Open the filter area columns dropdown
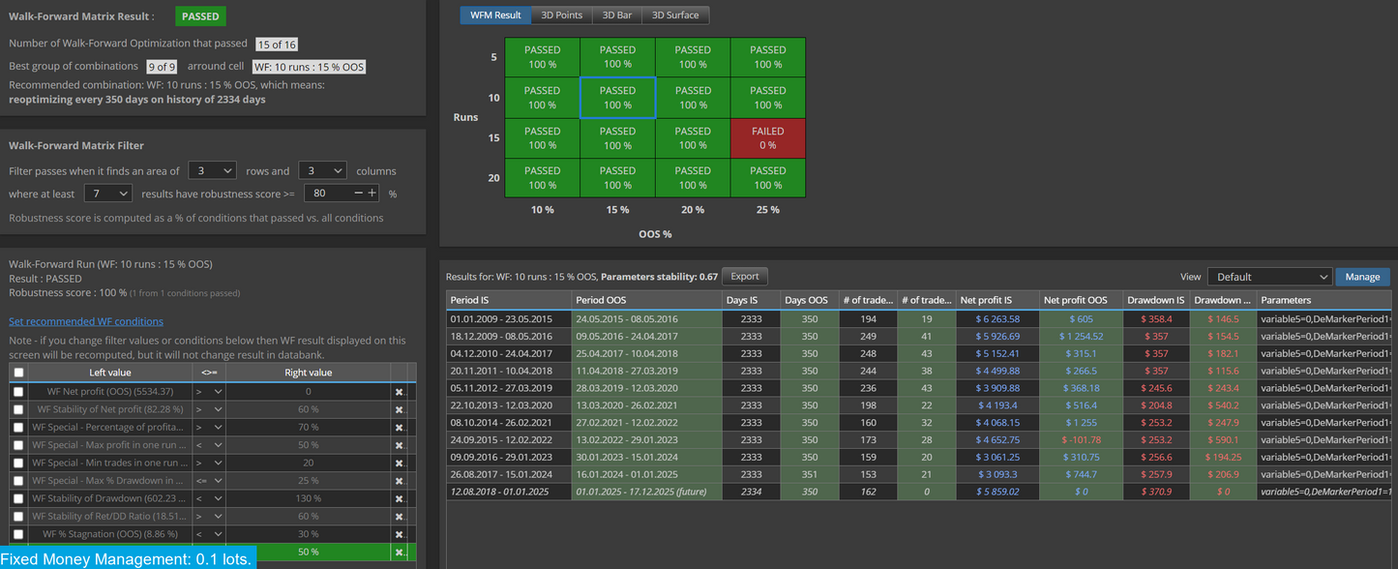 click(322, 170)
